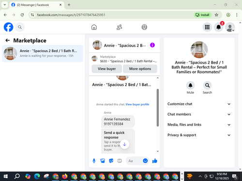Open the Facebook menu grid icon
Screen dimensions: 242x181
coord(207,27)
